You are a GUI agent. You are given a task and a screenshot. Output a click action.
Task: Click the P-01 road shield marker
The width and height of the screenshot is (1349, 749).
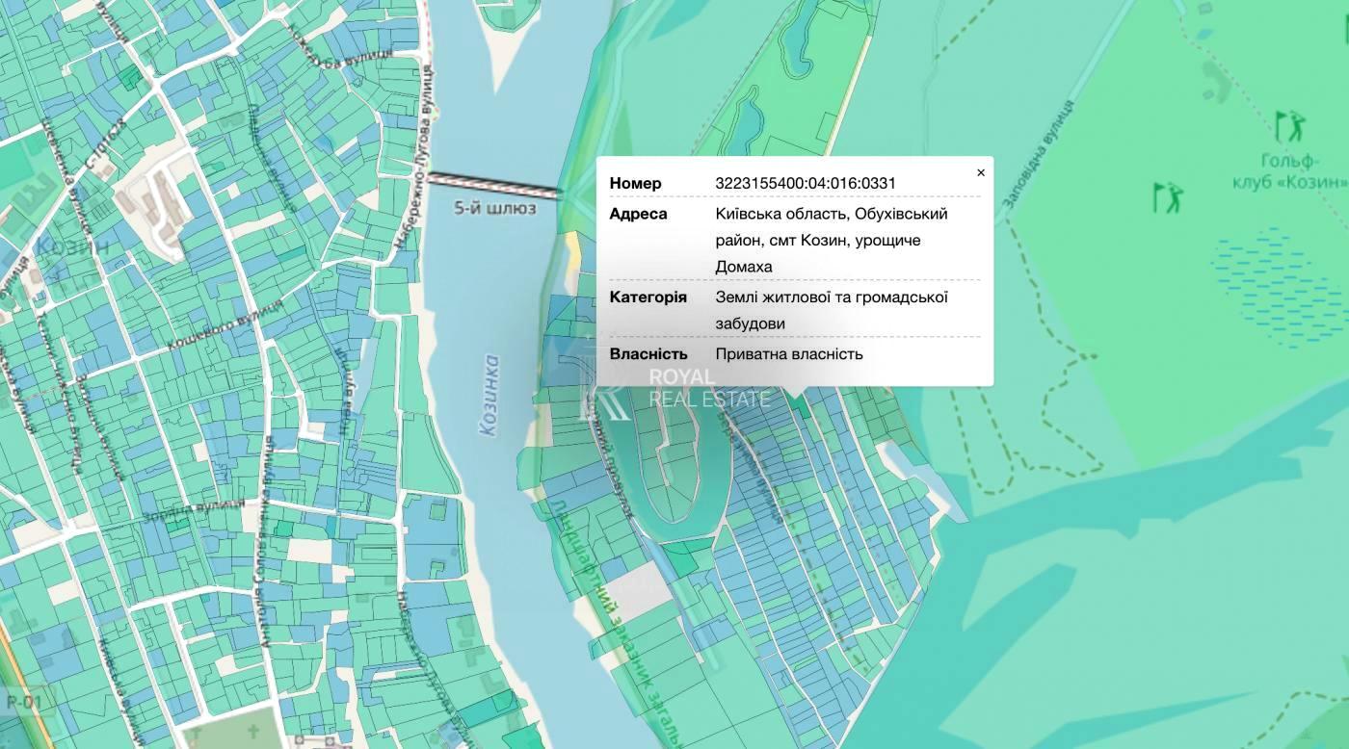(x=25, y=702)
